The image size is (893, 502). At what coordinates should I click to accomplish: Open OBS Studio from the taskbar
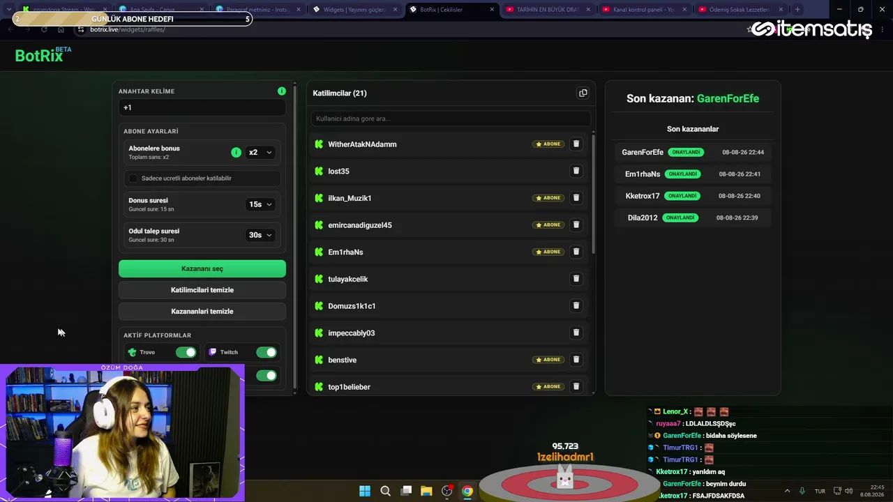447,491
